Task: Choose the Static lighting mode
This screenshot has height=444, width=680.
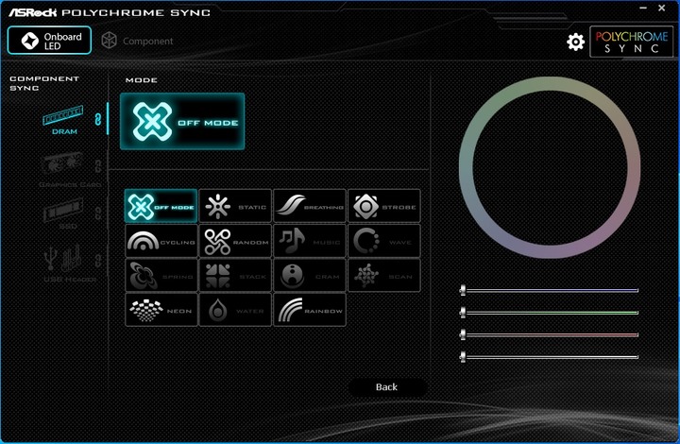Action: coord(235,206)
